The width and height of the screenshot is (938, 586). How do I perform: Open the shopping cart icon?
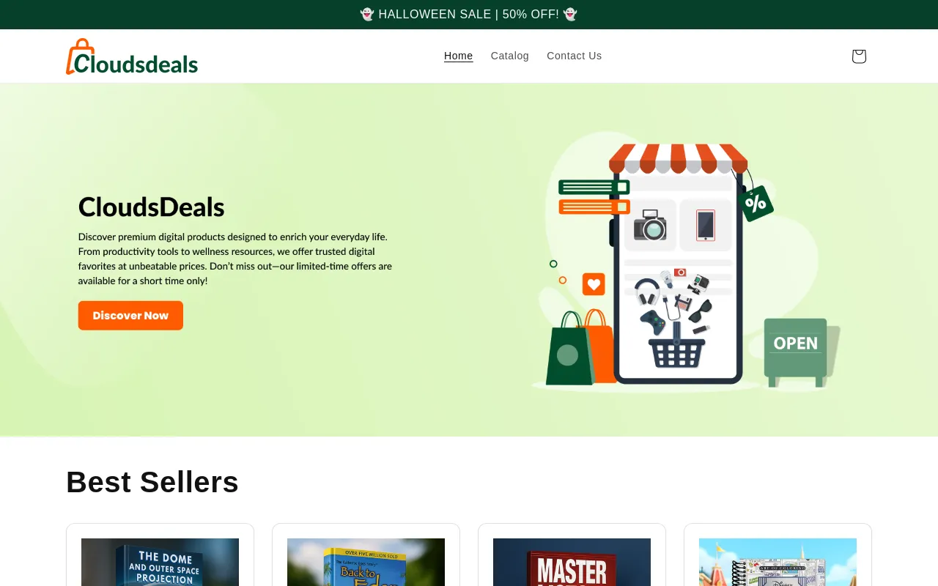[x=859, y=56]
